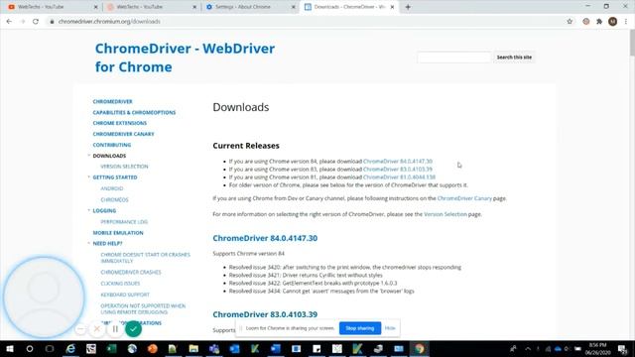This screenshot has width=635, height=357.
Task: Open the Chrome profile avatar
Action: tap(613, 22)
